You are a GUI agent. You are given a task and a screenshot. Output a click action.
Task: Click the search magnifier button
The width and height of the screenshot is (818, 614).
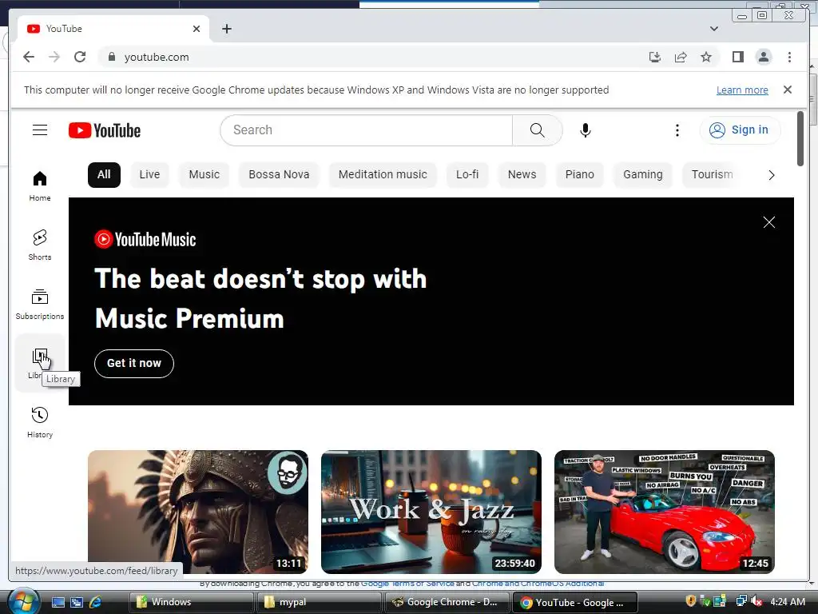click(x=537, y=130)
